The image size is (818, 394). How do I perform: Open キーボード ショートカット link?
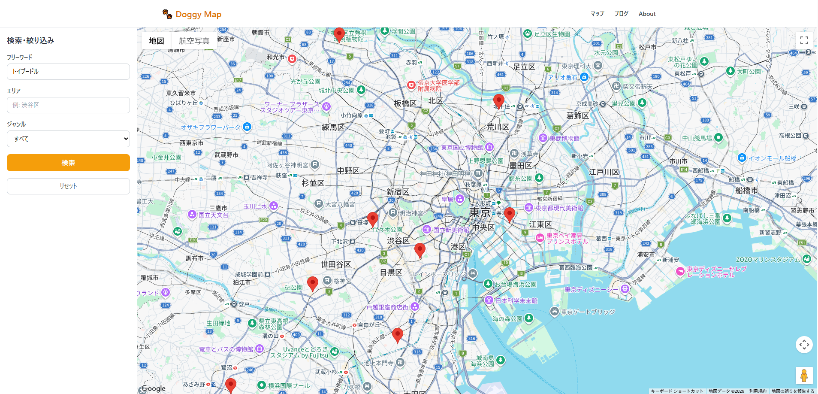click(x=677, y=391)
